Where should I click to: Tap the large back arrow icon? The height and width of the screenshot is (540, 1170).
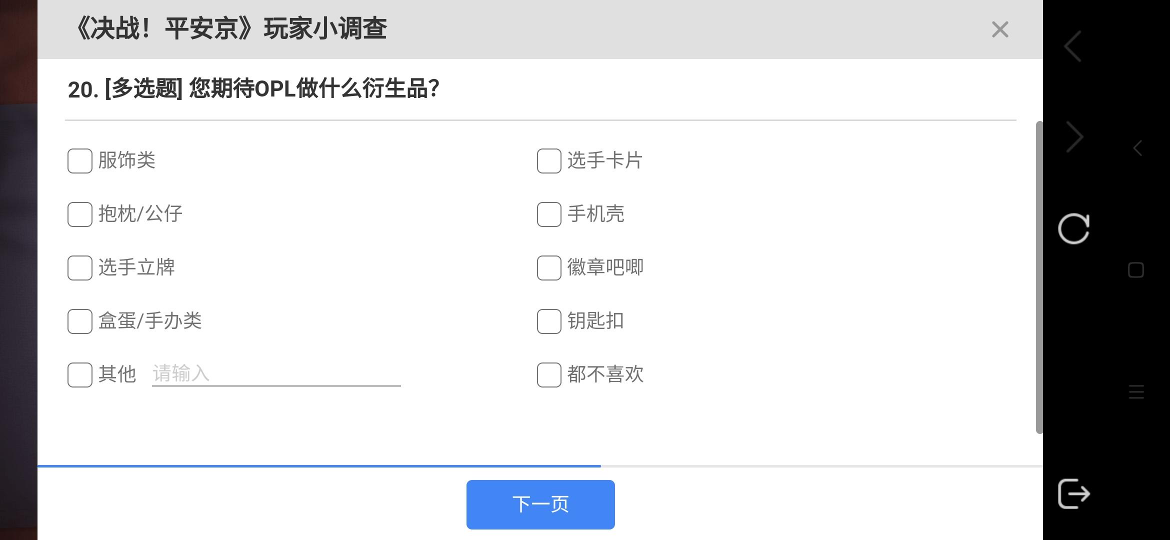(1073, 46)
